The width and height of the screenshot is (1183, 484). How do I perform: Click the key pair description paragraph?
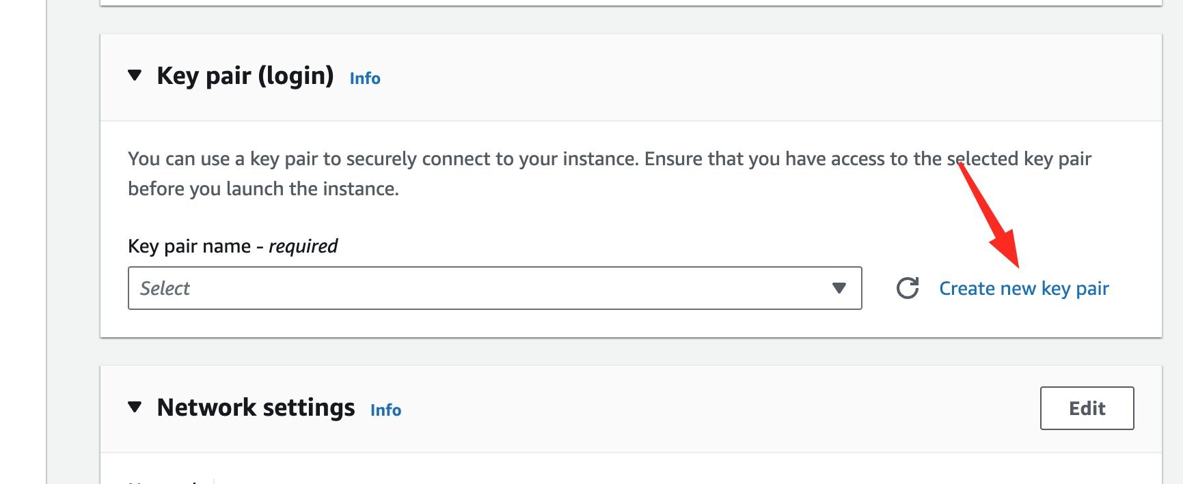[x=610, y=173]
